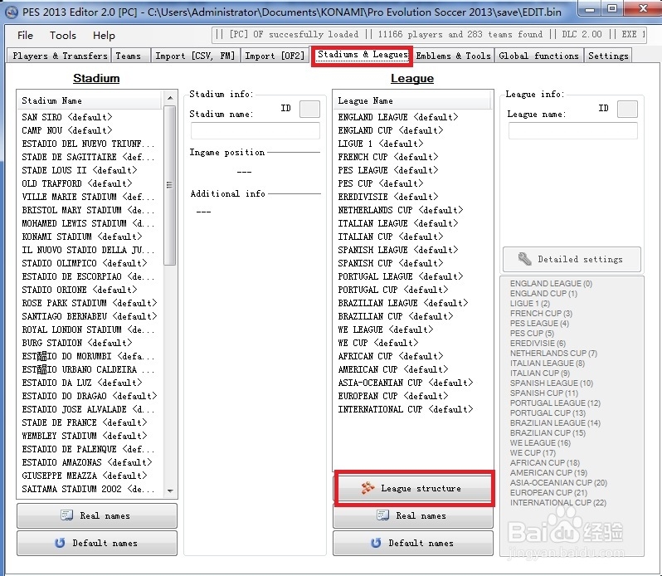The image size is (662, 576).
Task: Select INTERNATIONAL CUP in league list
Action: tap(406, 409)
